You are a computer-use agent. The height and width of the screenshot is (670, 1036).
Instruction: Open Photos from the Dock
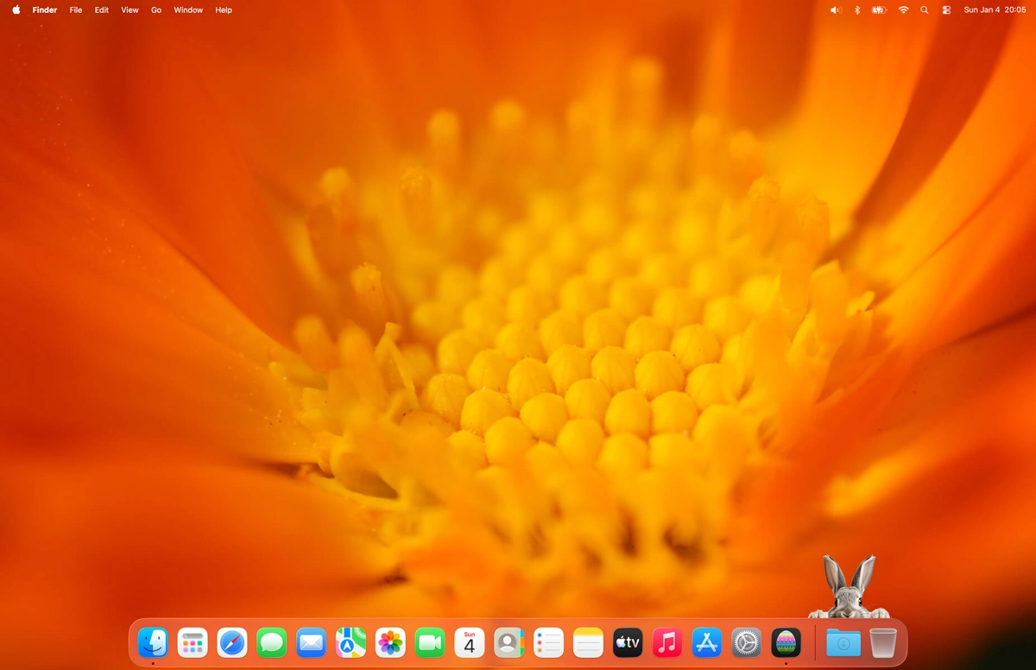[390, 642]
